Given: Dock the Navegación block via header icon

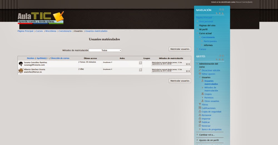Looking at the screenshot, I should 223,10.
